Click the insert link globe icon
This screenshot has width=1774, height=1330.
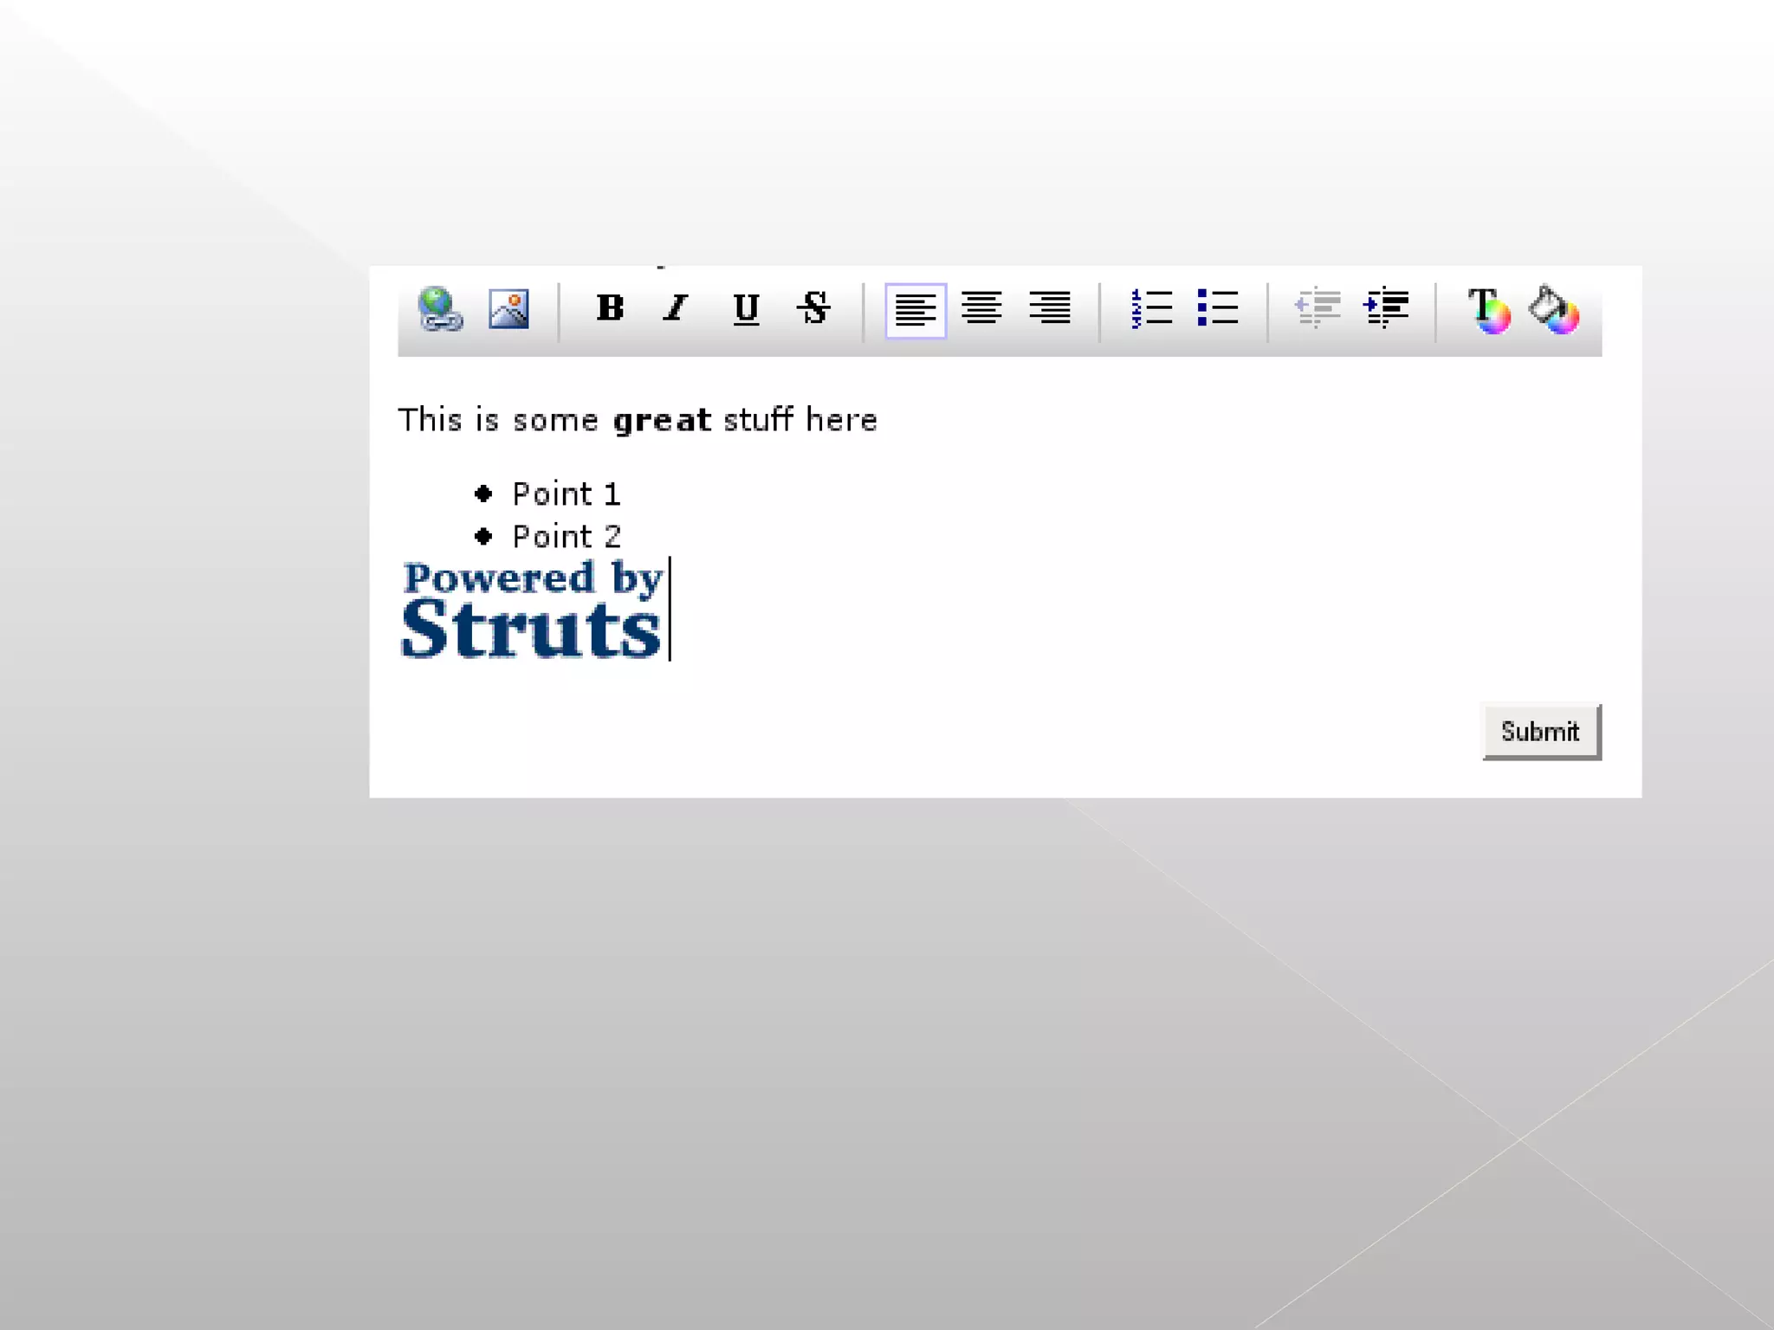tap(440, 309)
